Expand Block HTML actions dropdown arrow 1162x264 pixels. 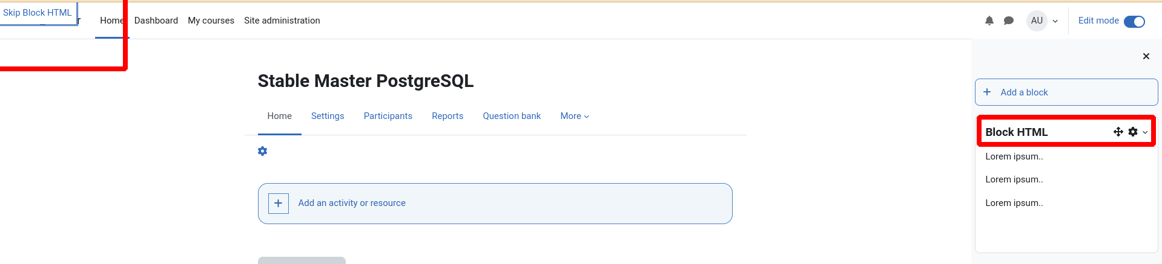pyautogui.click(x=1145, y=132)
